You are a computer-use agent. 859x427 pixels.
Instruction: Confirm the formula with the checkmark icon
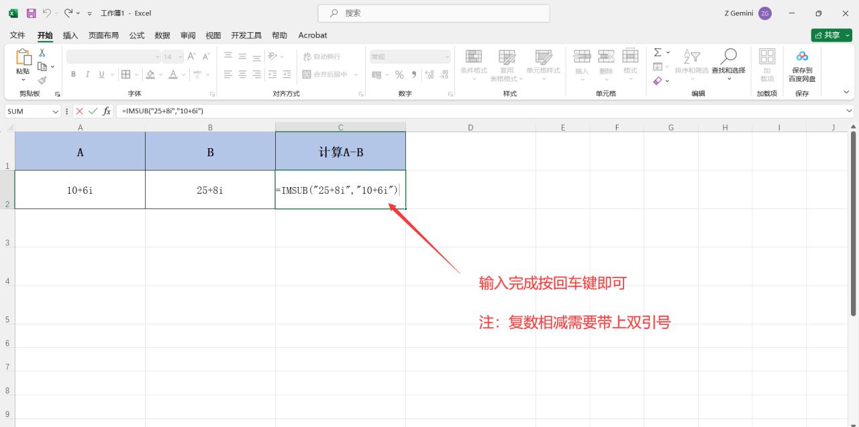[93, 111]
